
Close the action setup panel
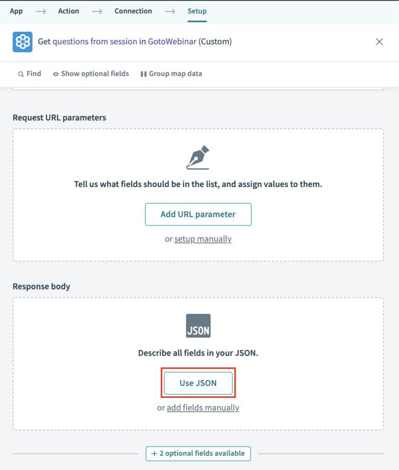pos(379,41)
